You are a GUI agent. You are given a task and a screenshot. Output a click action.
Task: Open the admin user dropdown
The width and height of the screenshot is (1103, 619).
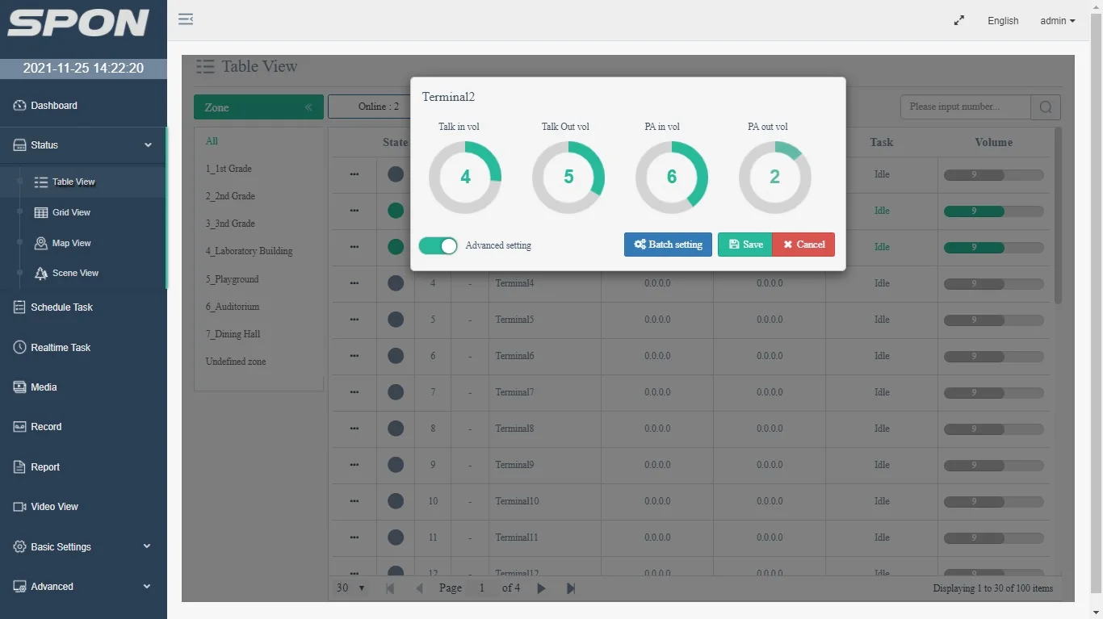tap(1058, 21)
